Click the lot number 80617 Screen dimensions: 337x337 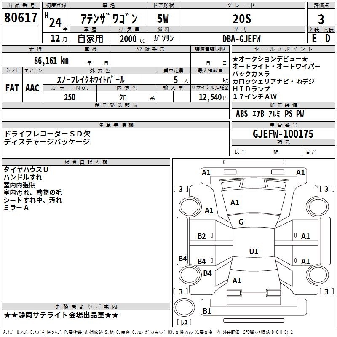21,18
